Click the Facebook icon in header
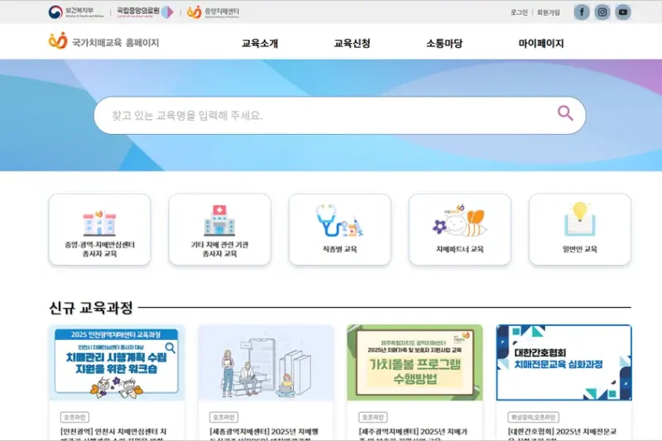Screen dimensions: 662x441 (x=582, y=12)
